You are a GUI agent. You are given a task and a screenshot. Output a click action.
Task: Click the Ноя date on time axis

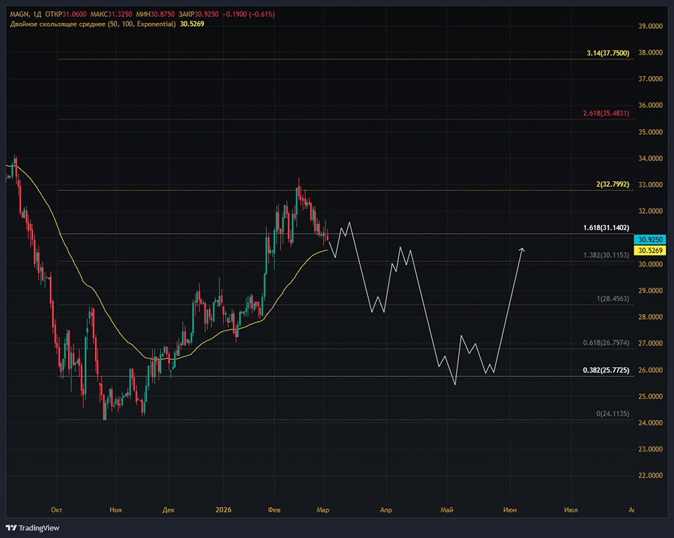pyautogui.click(x=116, y=510)
